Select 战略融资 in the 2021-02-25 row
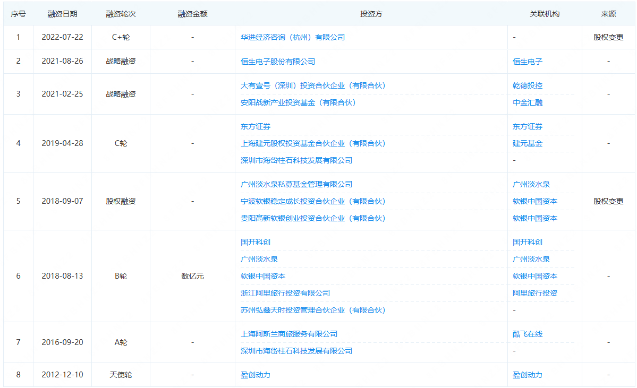The height and width of the screenshot is (388, 637). [x=121, y=94]
